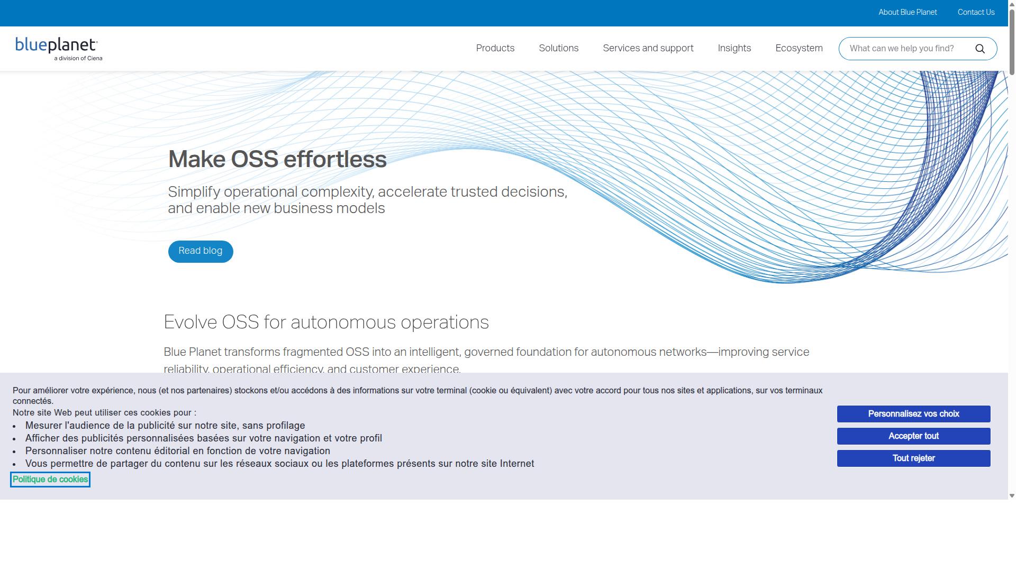This screenshot has width=1016, height=571.
Task: Click the 'Personnaliser notre contenu éditorial' bullet
Action: (178, 451)
